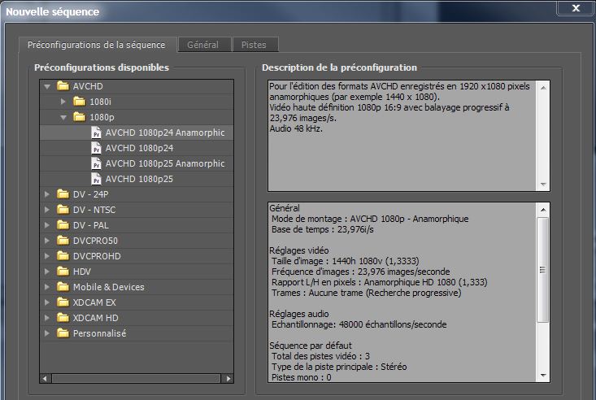Select the XDCAM HD folder entry
The height and width of the screenshot is (400, 596).
click(x=95, y=318)
